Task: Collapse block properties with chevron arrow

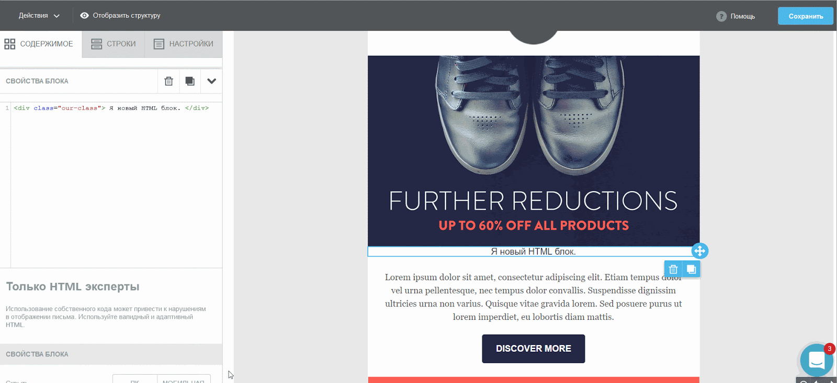Action: point(211,81)
